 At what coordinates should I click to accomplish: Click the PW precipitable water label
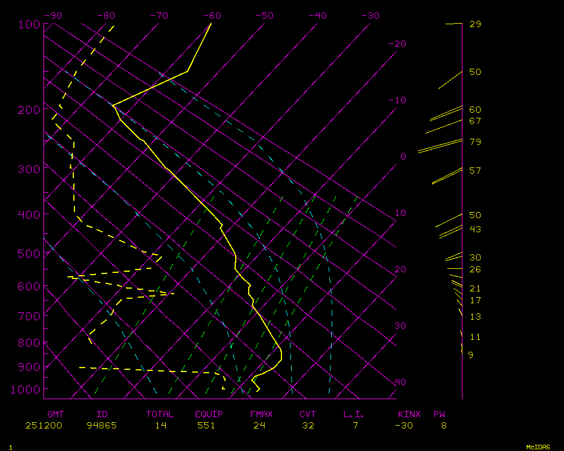pyautogui.click(x=439, y=414)
